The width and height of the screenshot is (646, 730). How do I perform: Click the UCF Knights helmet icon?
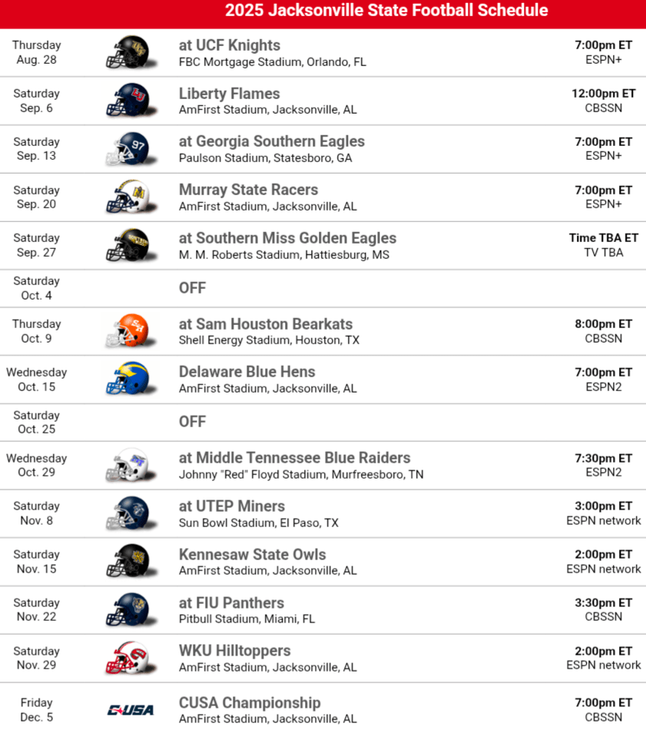pyautogui.click(x=127, y=52)
